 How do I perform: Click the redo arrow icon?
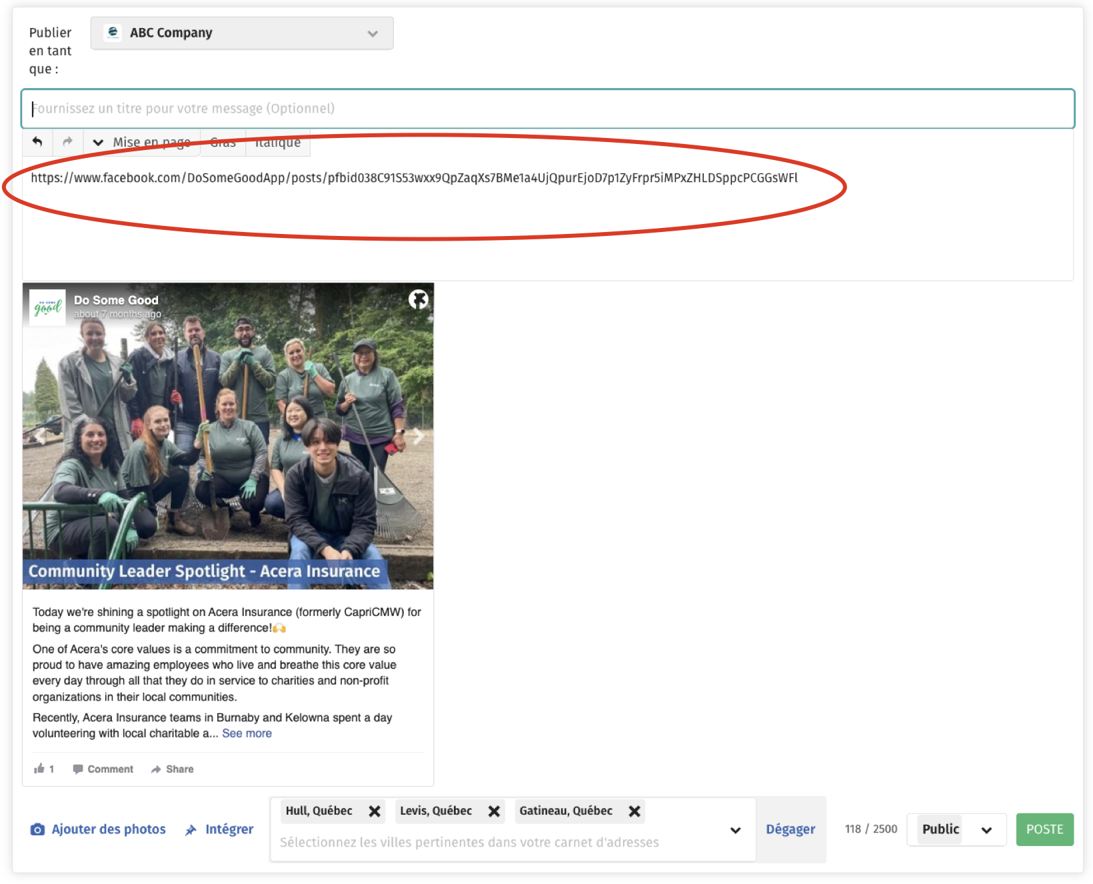[x=67, y=142]
